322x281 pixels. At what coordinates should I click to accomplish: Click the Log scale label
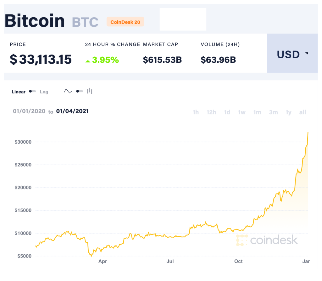44,92
